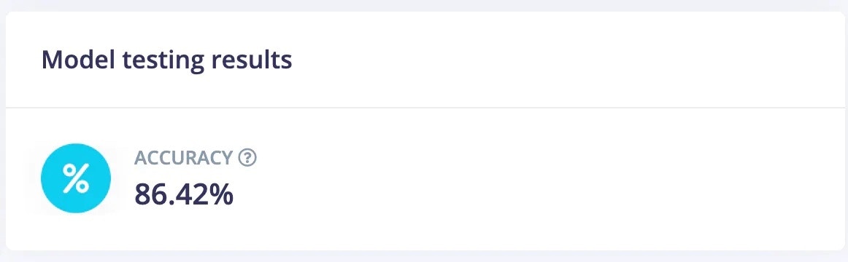Click the gray help icon after ACCURACY label
The height and width of the screenshot is (262, 848).
247,158
